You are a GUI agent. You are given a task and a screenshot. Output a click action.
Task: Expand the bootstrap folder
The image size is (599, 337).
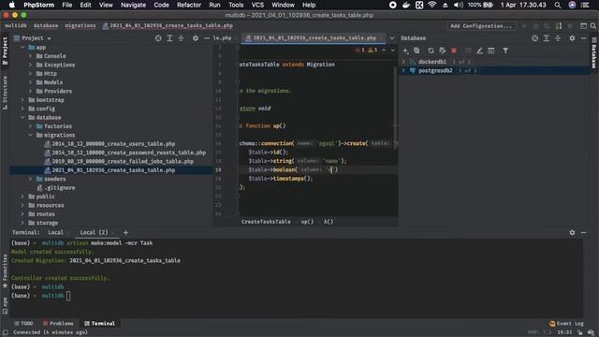22,100
